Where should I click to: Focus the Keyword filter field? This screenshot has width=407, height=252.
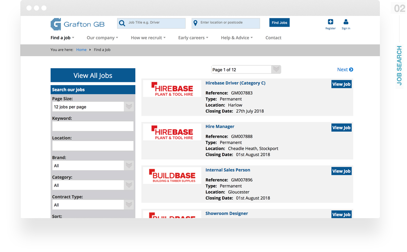pos(93,126)
